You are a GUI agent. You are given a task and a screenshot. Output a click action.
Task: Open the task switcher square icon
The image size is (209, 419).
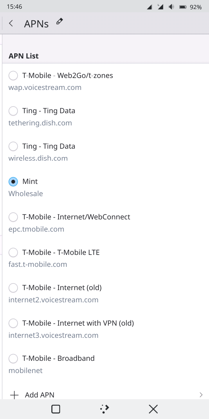pos(56,409)
